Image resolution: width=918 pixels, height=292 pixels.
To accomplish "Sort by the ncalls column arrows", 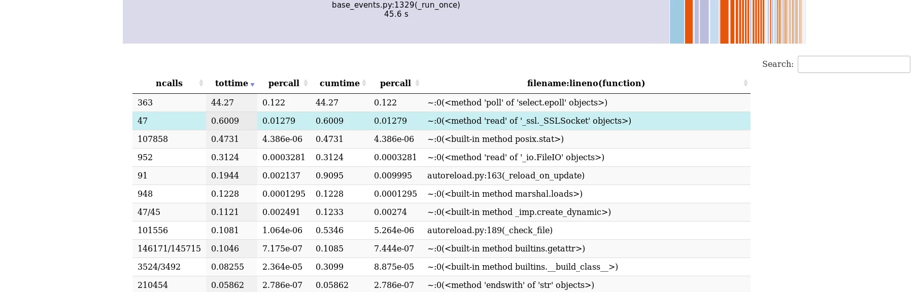I will [201, 83].
